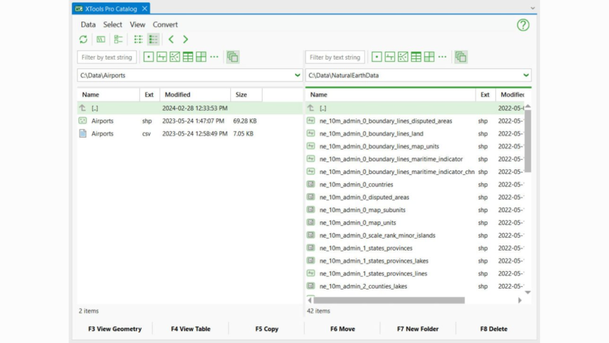Image resolution: width=609 pixels, height=343 pixels.
Task: Expand the more filter options ellipsis
Action: [213, 57]
